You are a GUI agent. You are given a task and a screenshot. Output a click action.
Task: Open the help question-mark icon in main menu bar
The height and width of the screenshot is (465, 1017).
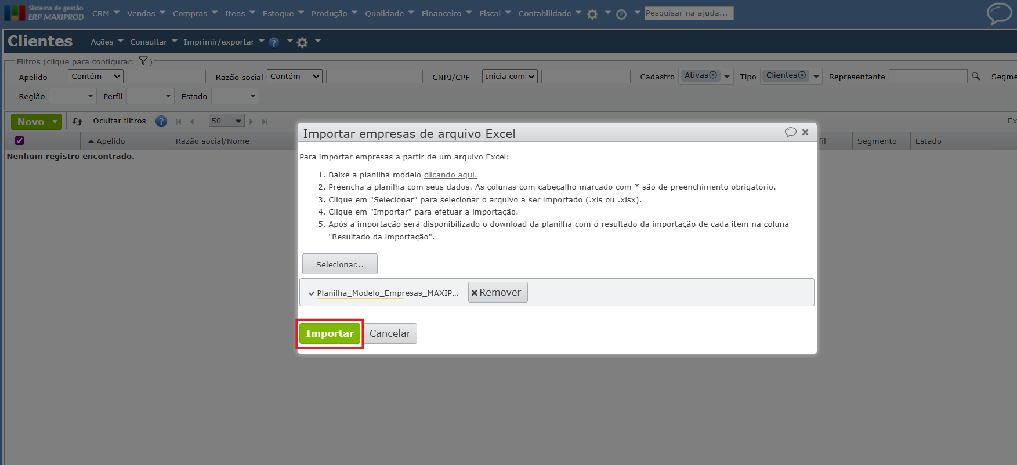[621, 14]
